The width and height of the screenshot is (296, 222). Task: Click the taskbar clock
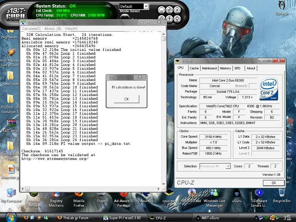[x=287, y=217]
